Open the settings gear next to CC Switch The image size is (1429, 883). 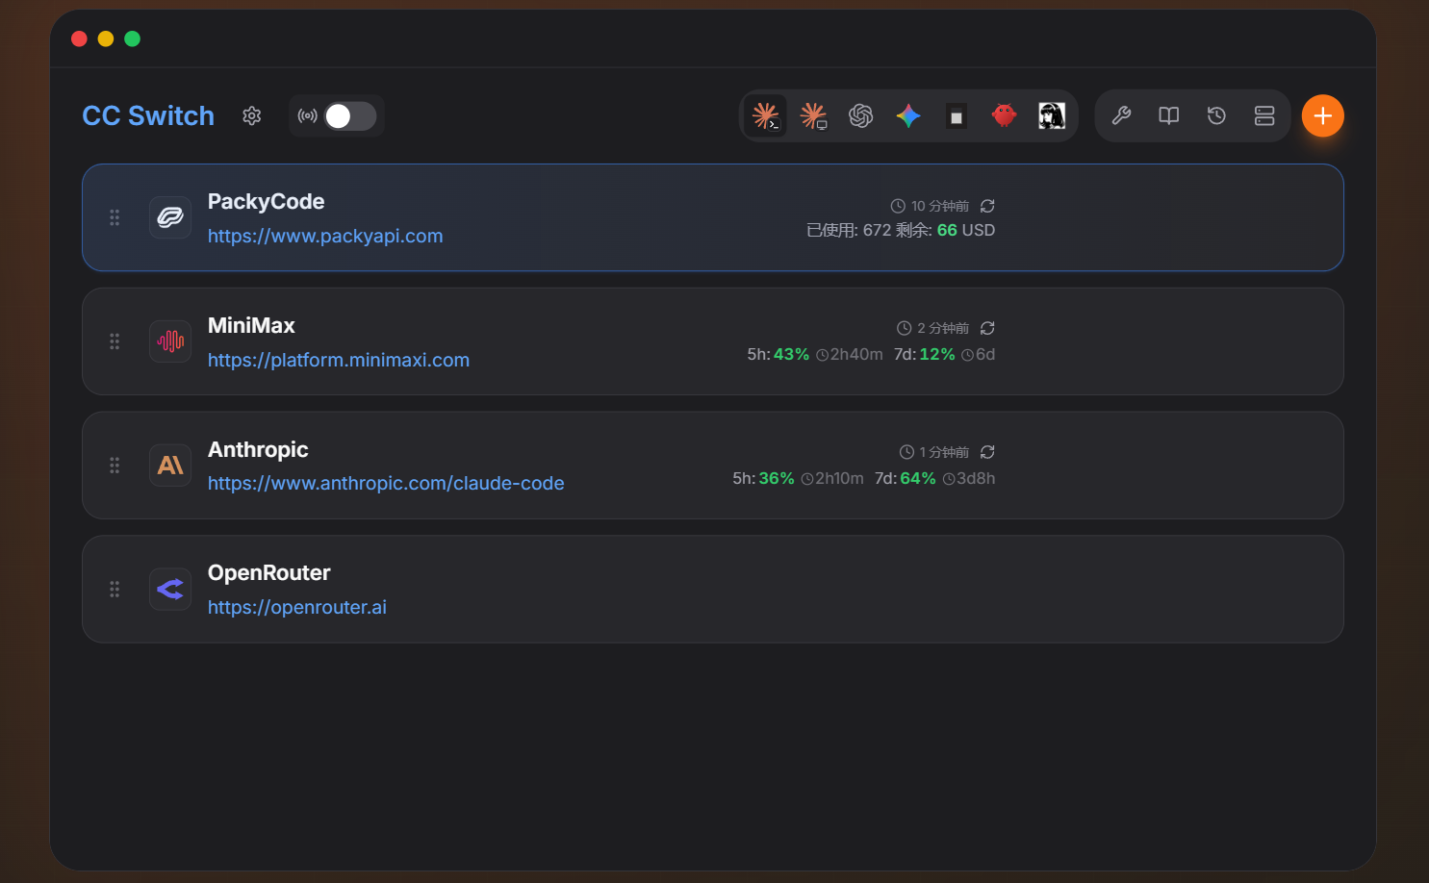coord(252,115)
